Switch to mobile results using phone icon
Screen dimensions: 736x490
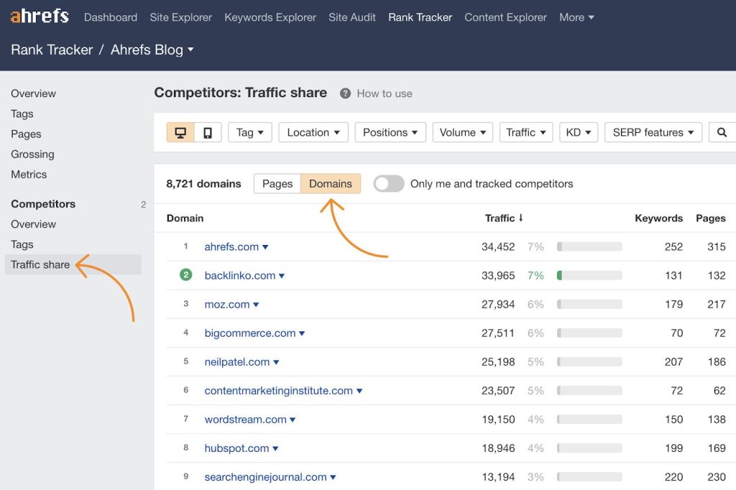coord(207,132)
